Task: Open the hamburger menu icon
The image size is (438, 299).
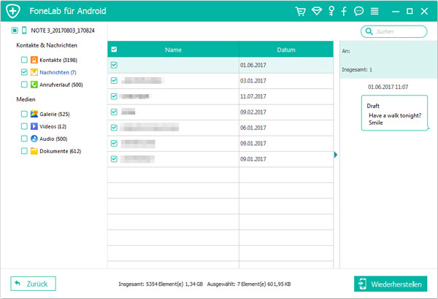Action: [374, 11]
